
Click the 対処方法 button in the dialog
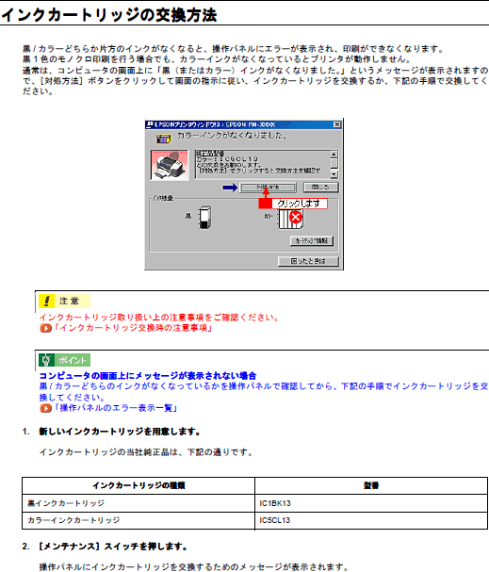coord(268,188)
